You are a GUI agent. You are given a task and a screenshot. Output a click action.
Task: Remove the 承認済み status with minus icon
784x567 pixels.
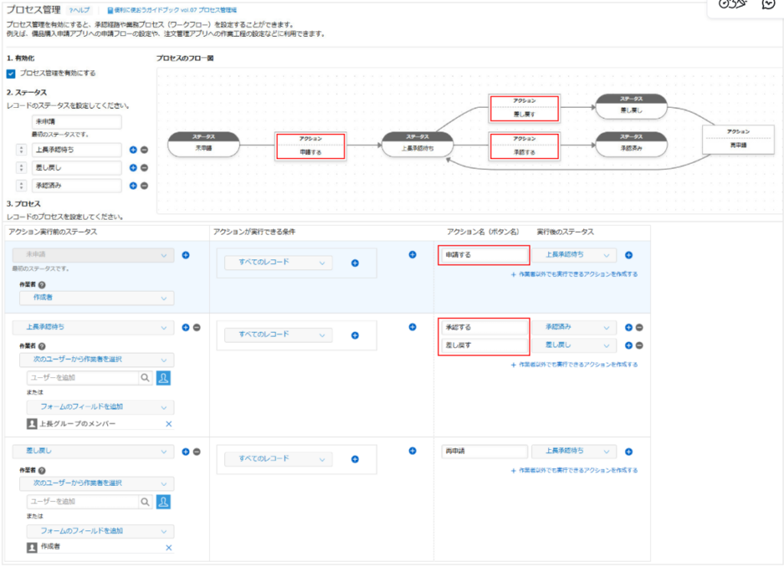pos(144,185)
